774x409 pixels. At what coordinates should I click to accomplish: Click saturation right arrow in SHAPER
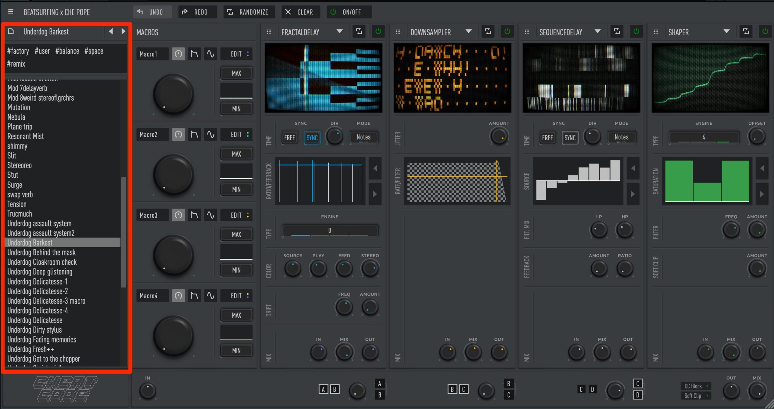tap(762, 194)
